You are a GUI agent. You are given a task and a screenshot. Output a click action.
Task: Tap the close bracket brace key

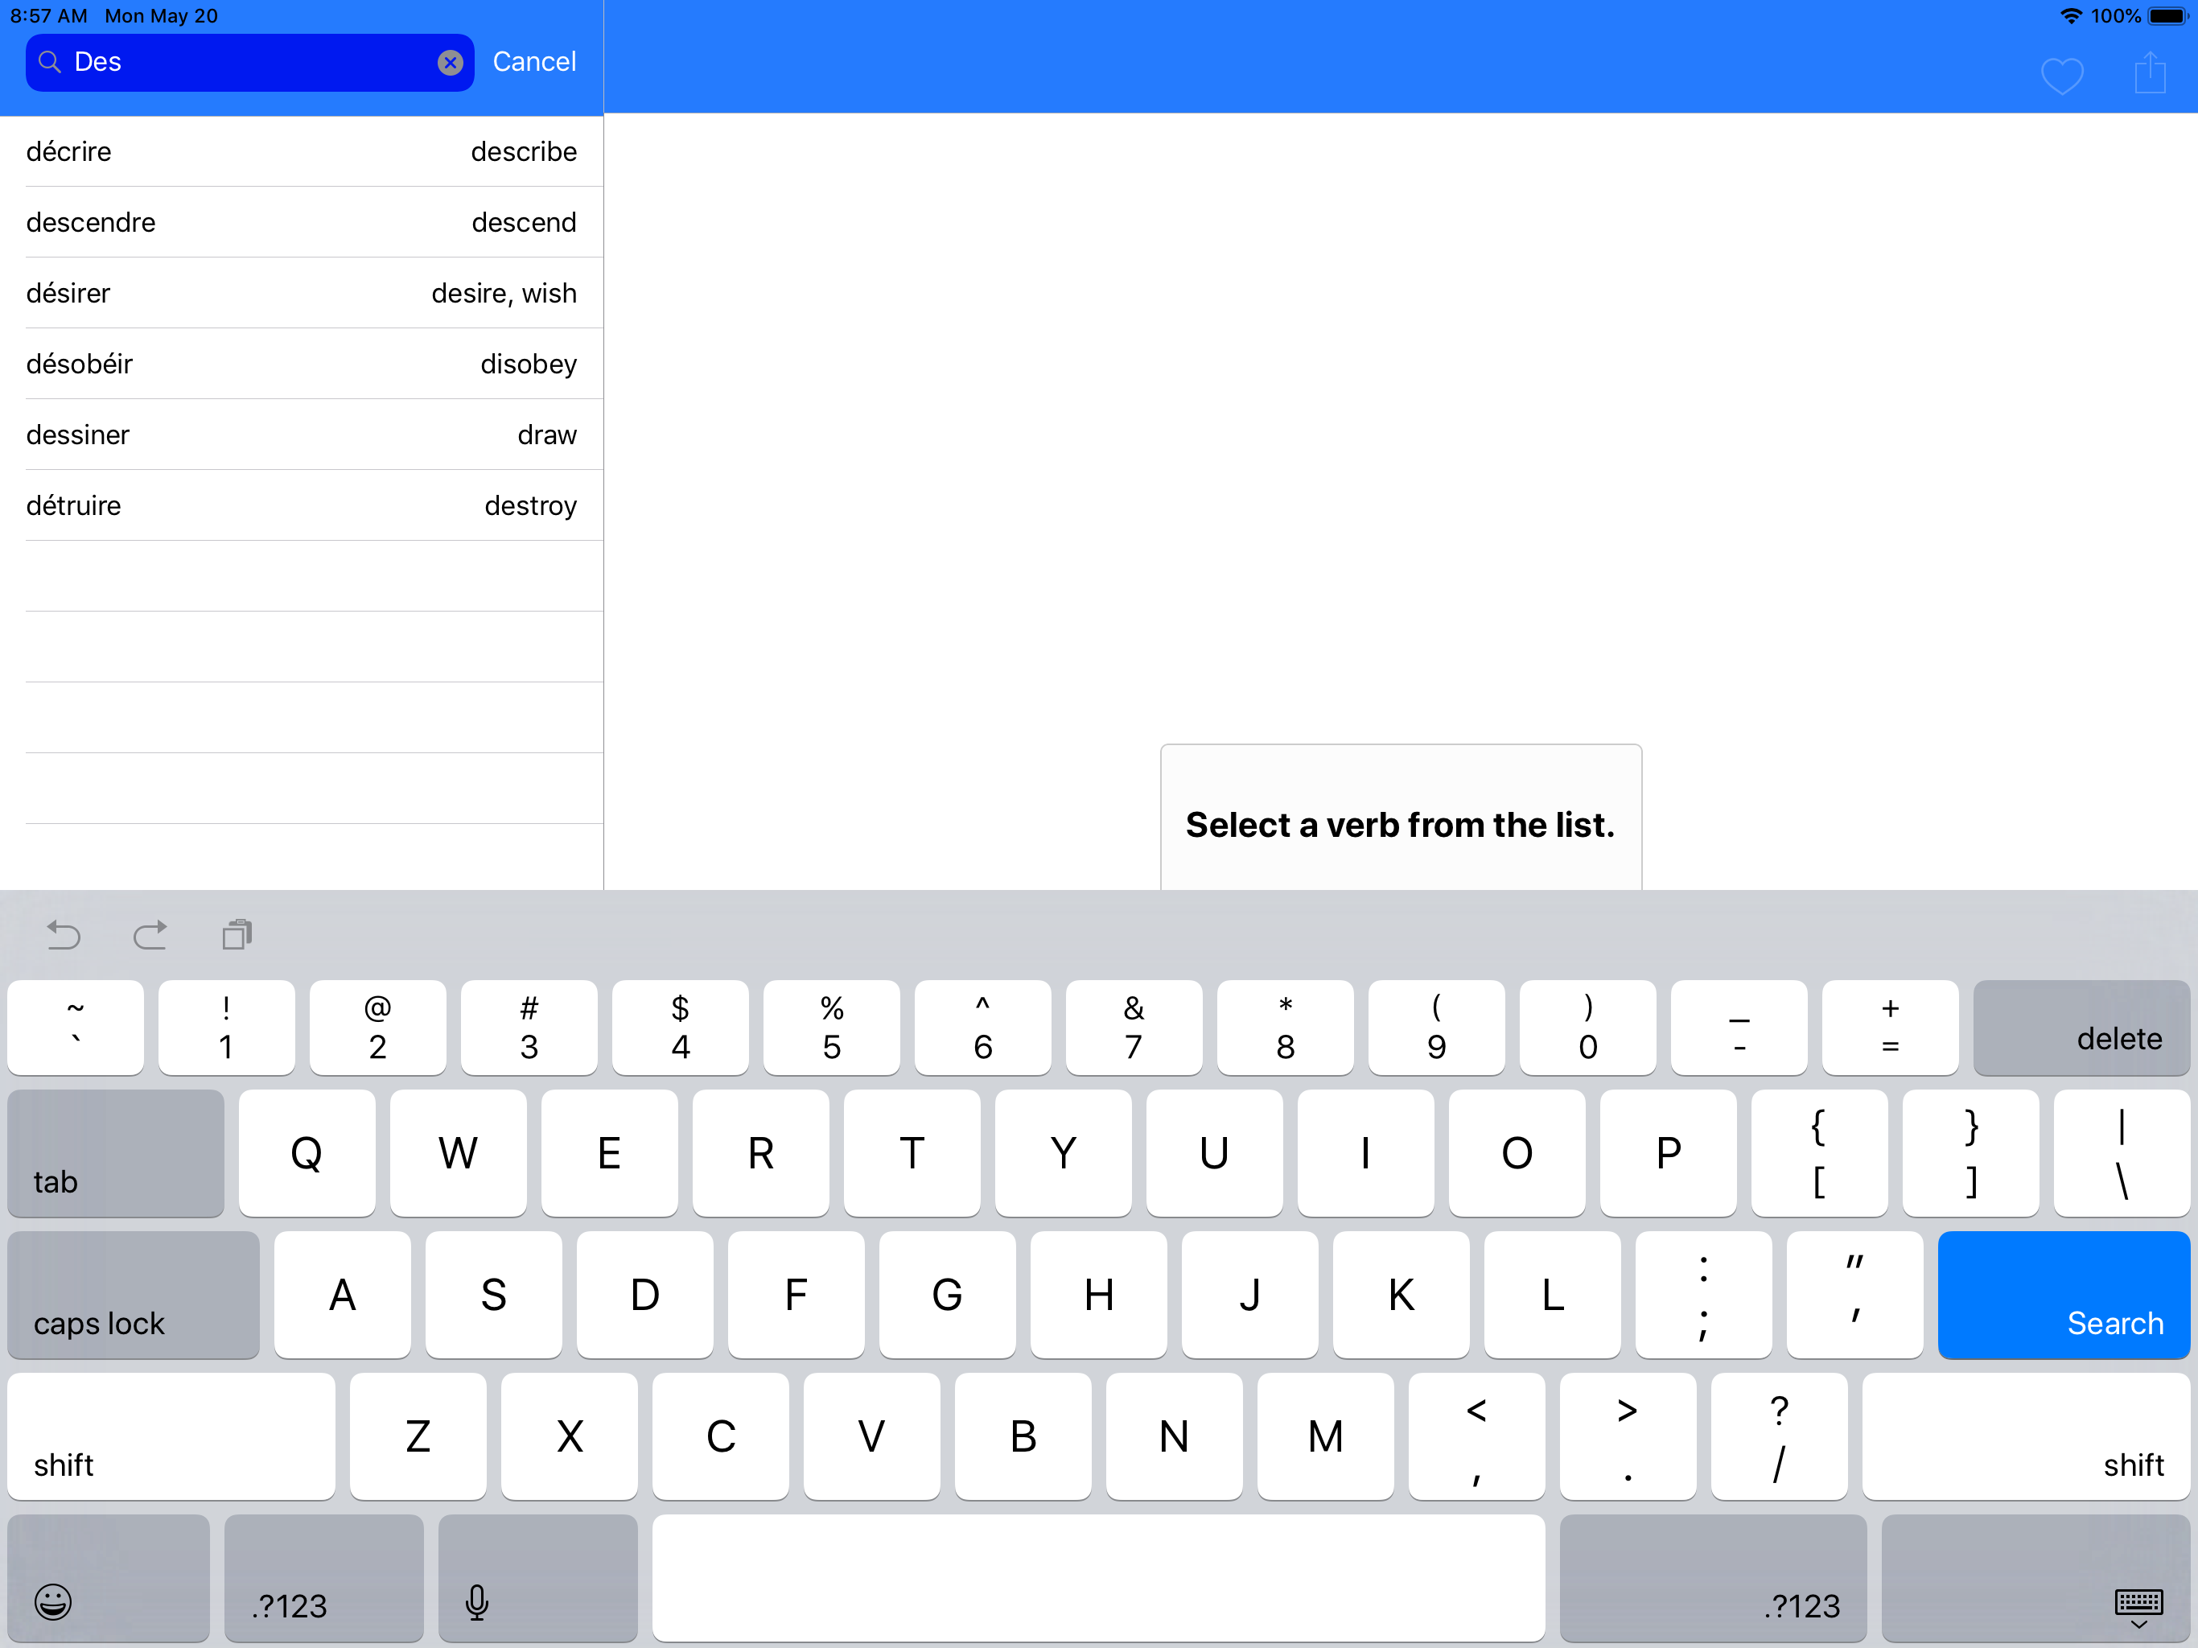(x=1970, y=1153)
